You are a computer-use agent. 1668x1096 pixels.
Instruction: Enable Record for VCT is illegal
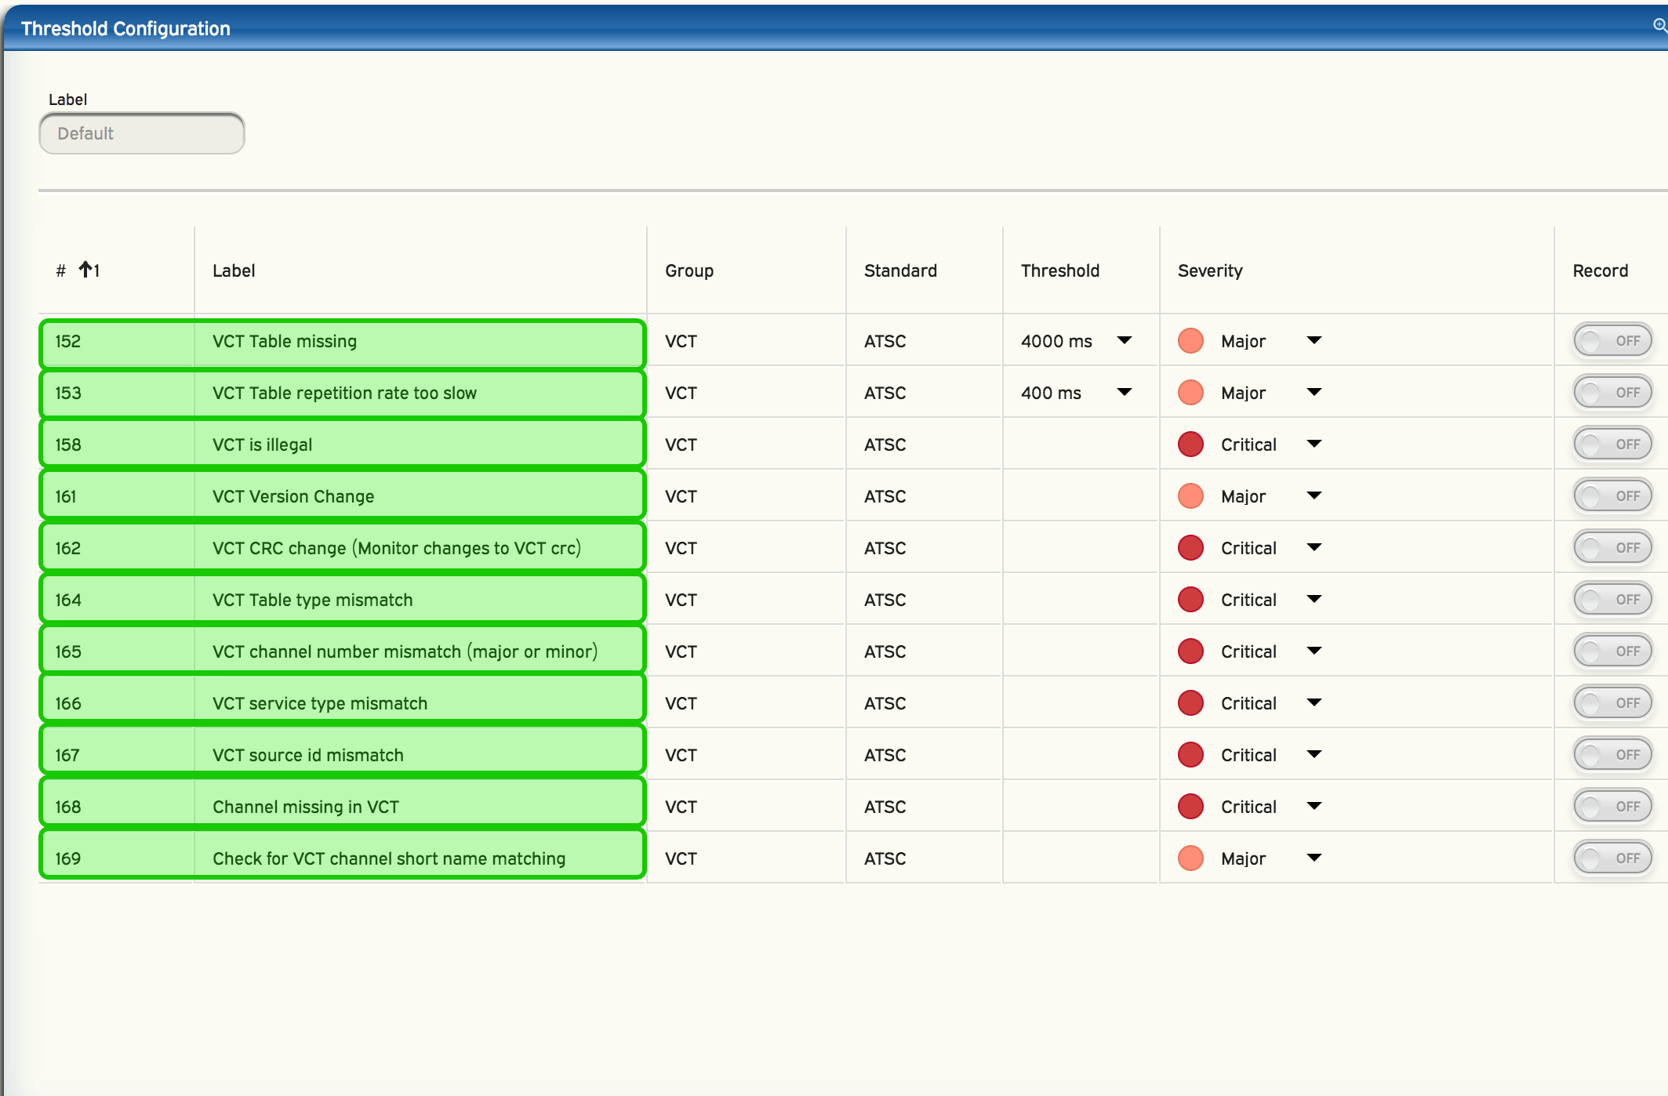(1612, 445)
